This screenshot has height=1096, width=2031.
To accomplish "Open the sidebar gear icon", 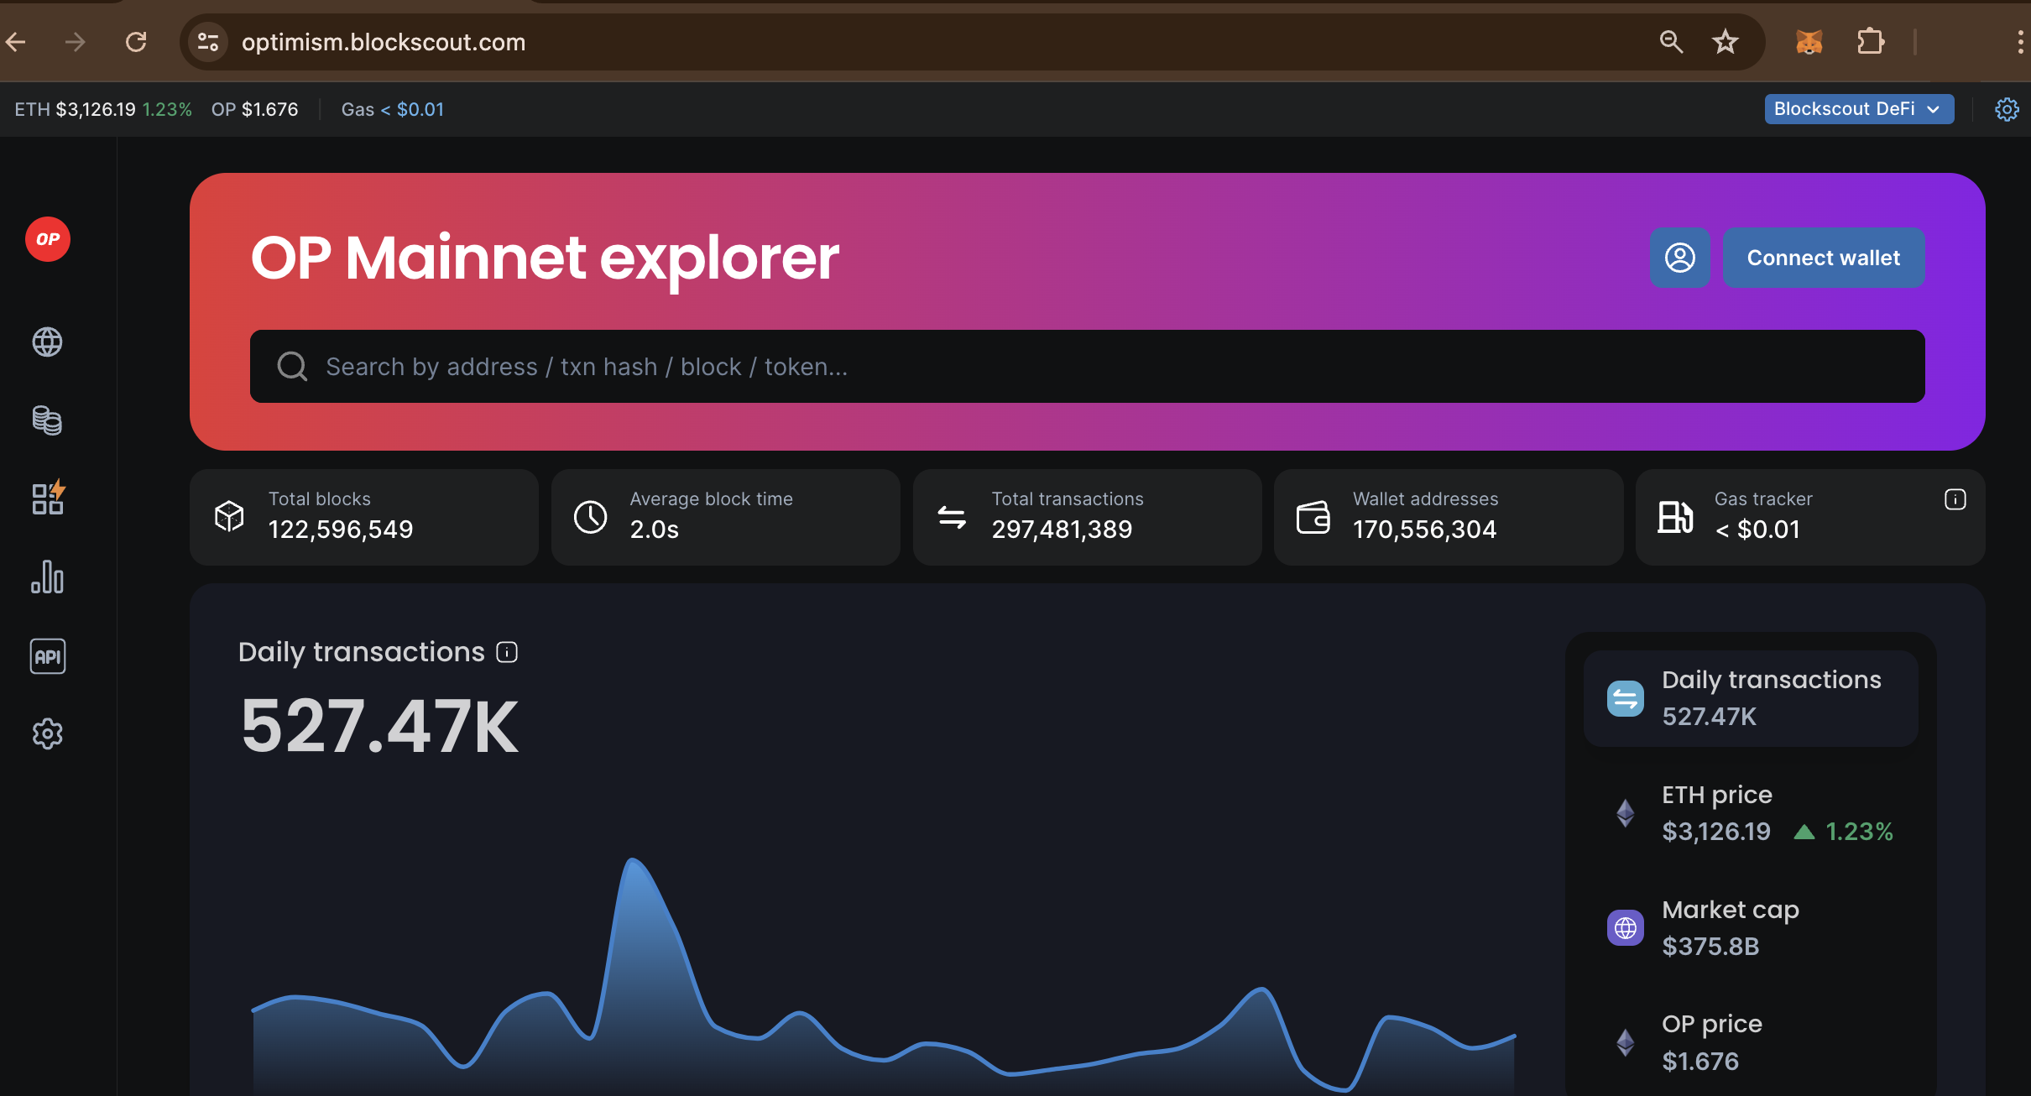I will pos(48,734).
